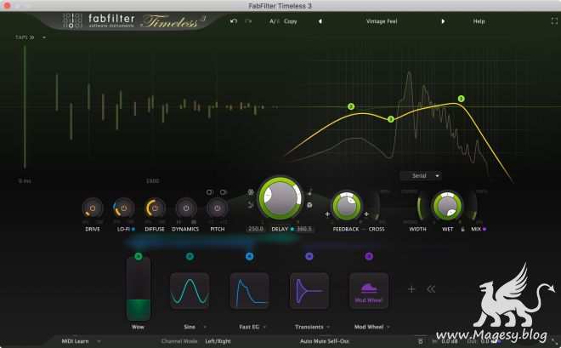Click the Wow modulation slider
561x348 pixels.
click(139, 290)
